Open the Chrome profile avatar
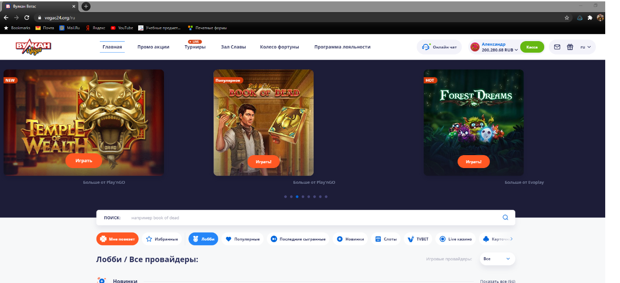Image resolution: width=620 pixels, height=283 pixels. tap(601, 18)
